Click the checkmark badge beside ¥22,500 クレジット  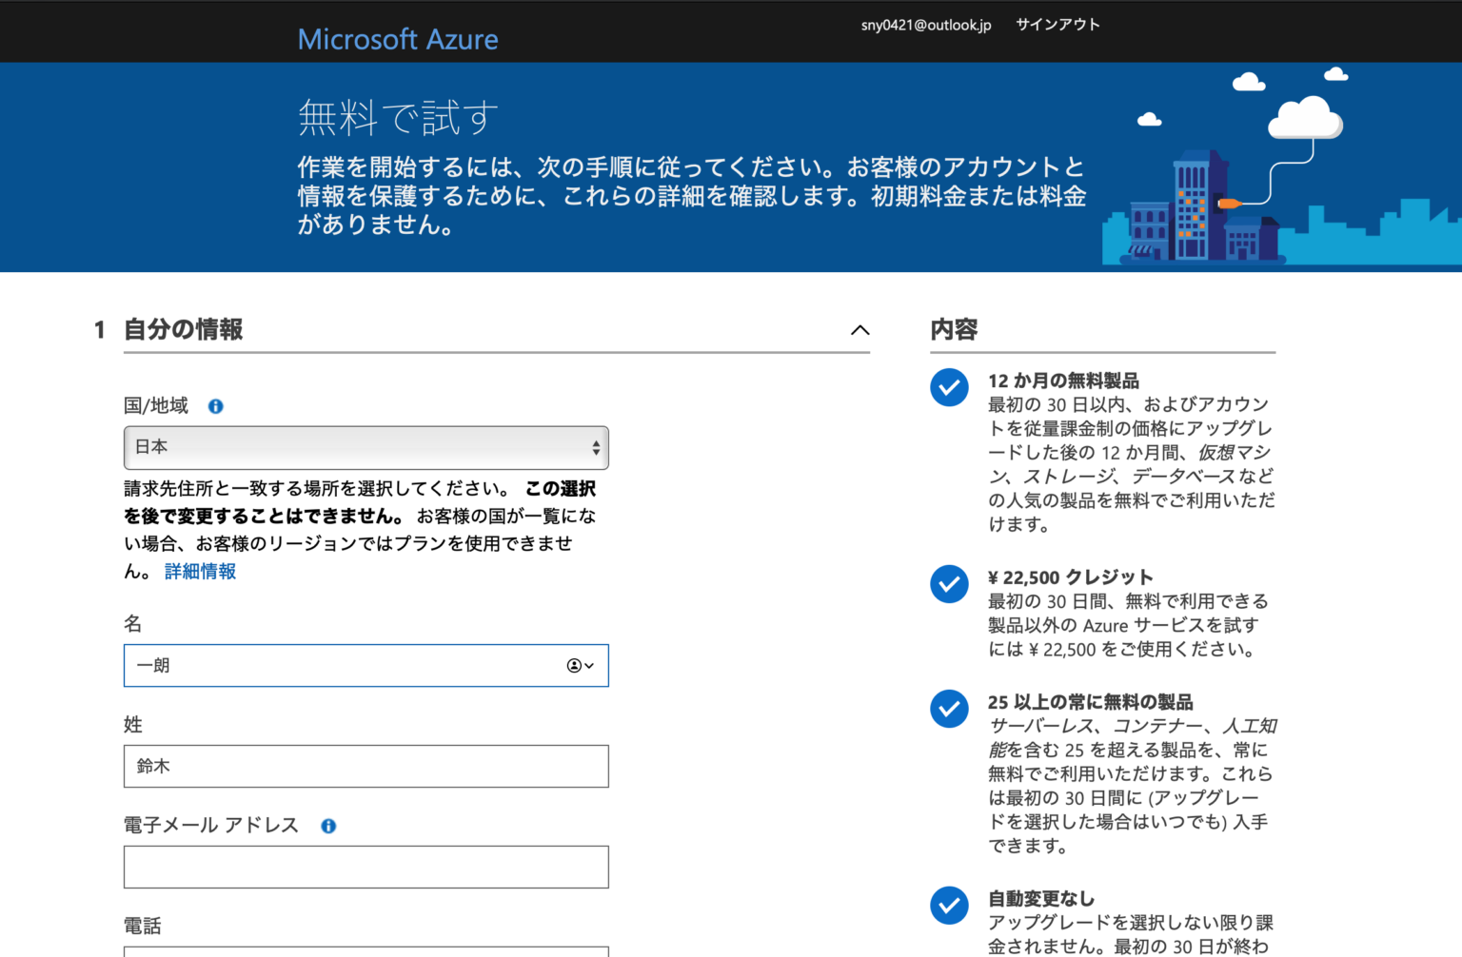[949, 584]
